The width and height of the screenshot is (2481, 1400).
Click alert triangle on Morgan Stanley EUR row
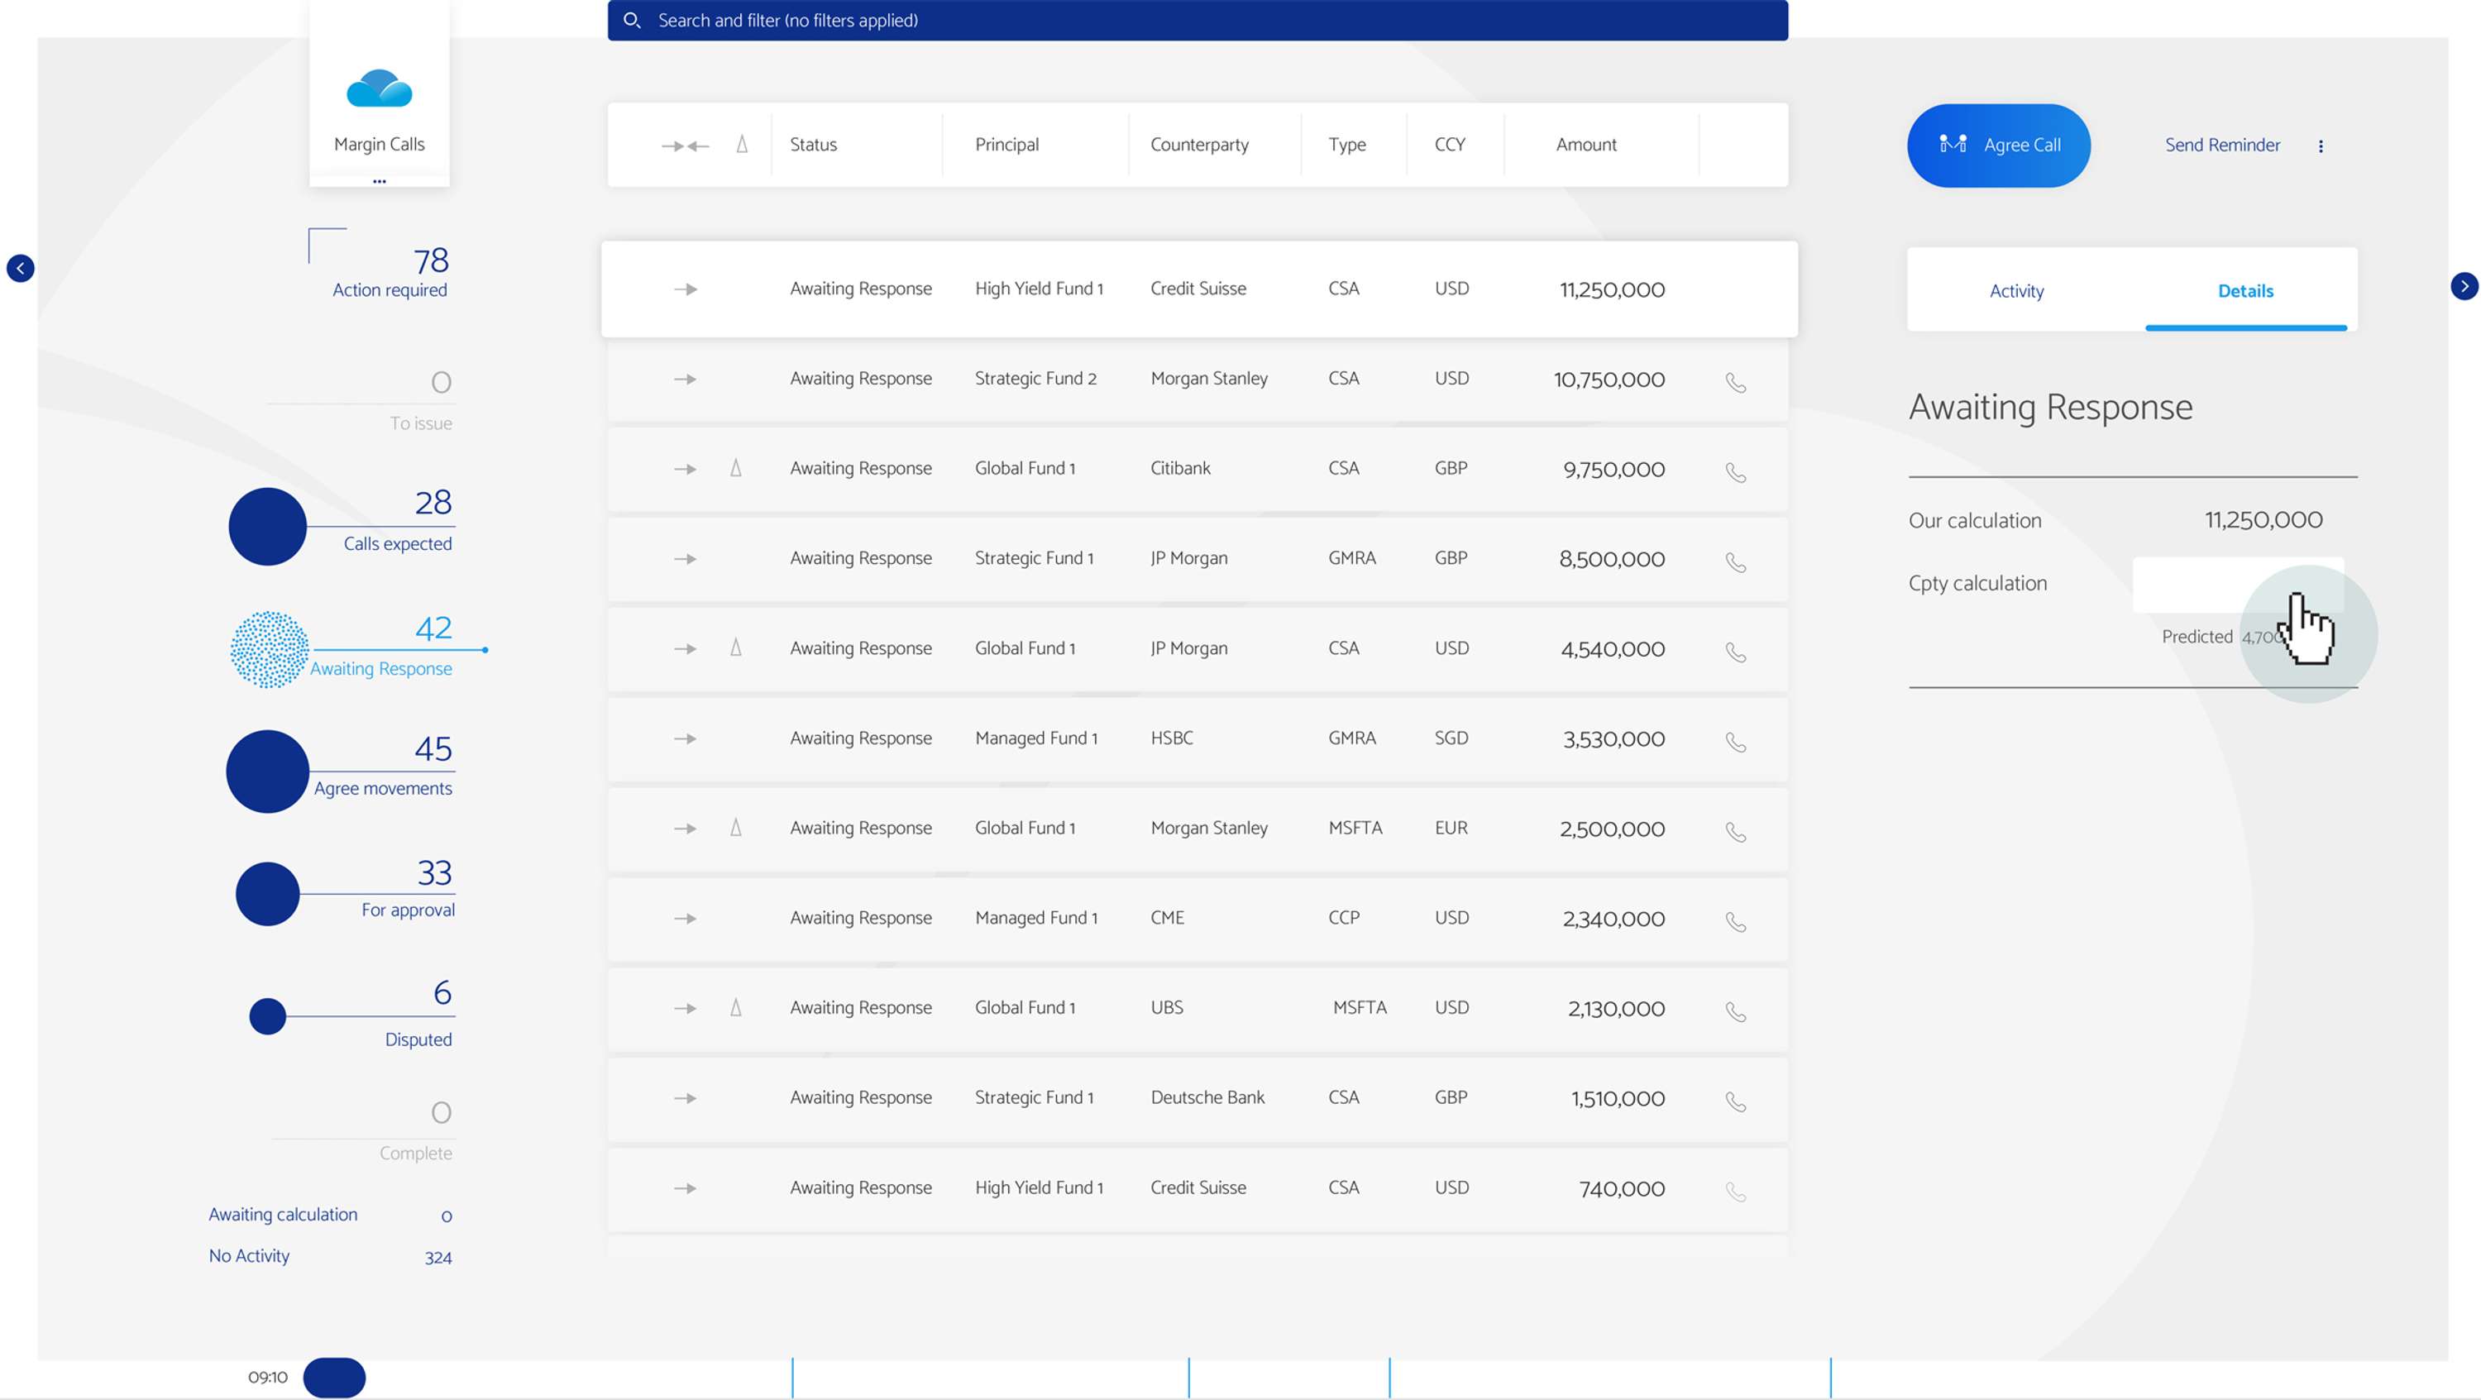tap(736, 827)
